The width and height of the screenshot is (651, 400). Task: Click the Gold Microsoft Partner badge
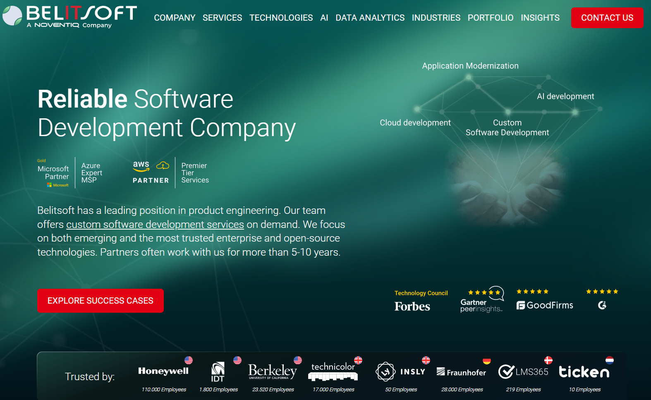point(53,173)
